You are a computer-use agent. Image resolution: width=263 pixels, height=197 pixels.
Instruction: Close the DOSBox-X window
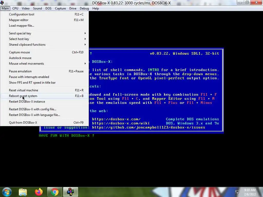256,2
